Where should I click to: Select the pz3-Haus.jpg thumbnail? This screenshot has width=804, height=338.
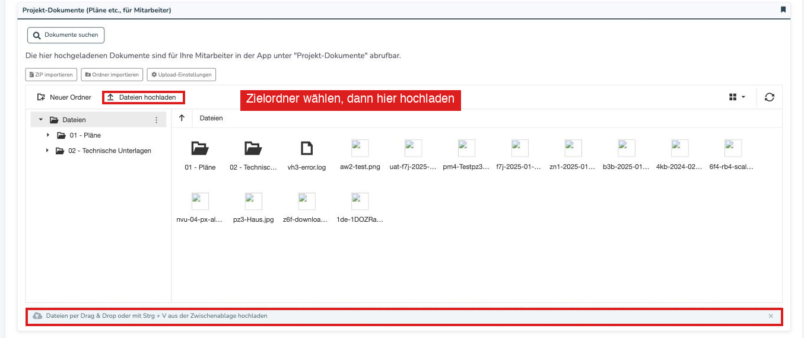tap(253, 201)
